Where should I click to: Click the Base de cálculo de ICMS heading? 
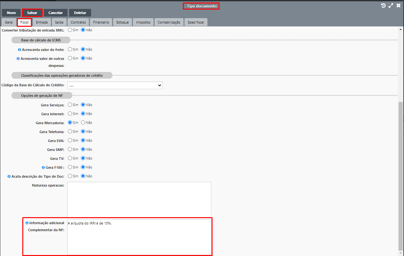41,40
